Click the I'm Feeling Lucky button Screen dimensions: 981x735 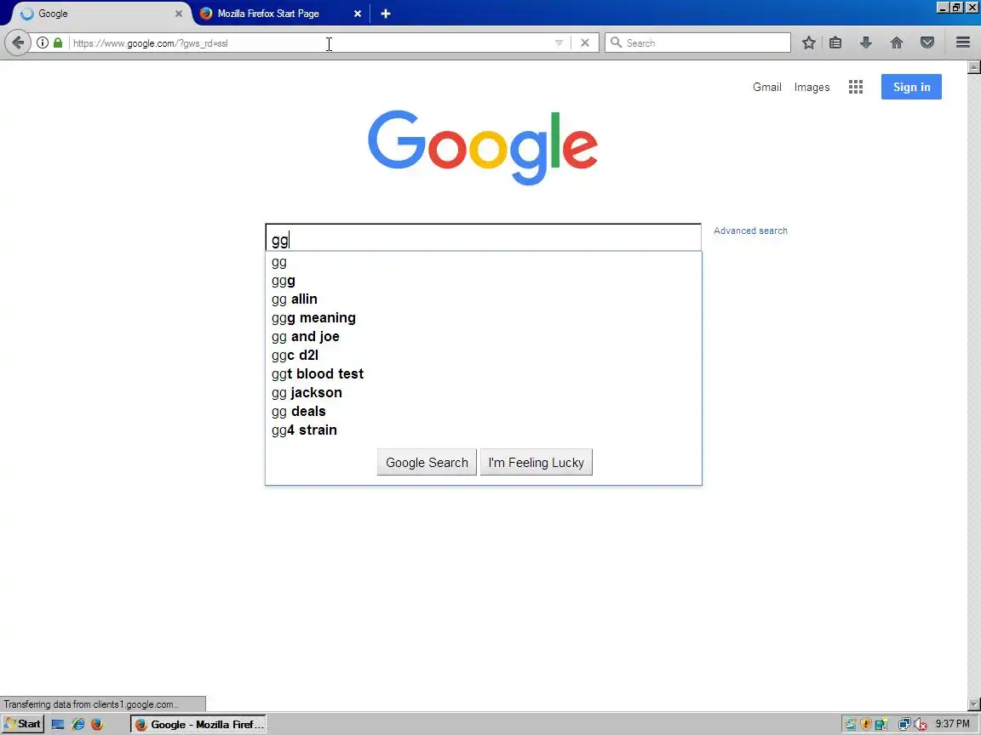click(536, 463)
